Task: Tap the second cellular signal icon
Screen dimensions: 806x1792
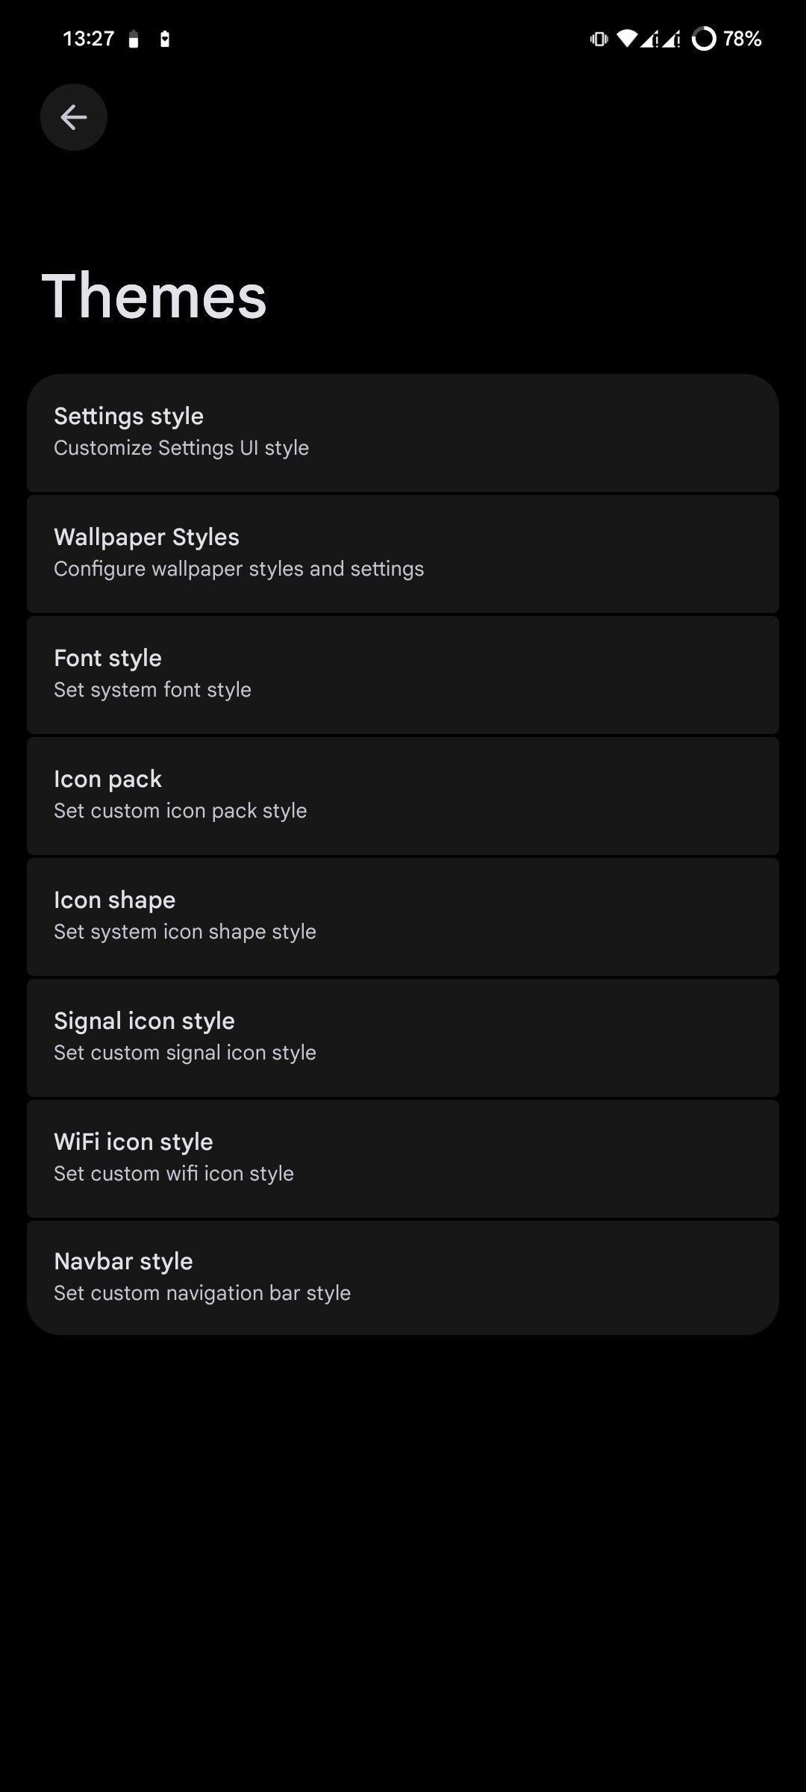Action: coord(671,39)
